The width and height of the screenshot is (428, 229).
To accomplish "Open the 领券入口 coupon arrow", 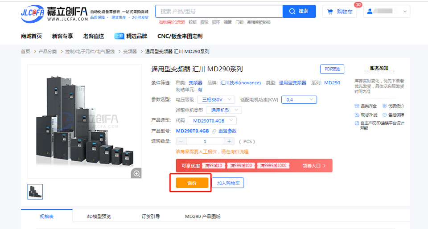I will (x=324, y=166).
